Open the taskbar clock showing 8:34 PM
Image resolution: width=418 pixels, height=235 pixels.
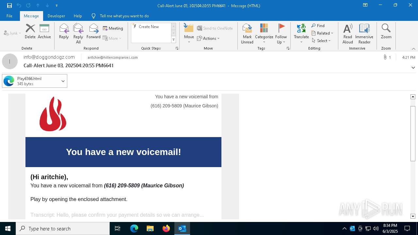[390, 228]
